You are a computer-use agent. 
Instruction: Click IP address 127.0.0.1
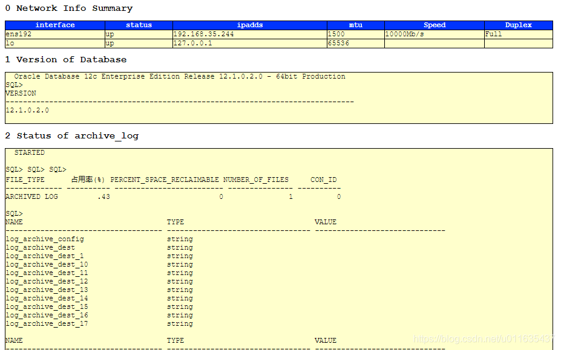pyautogui.click(x=193, y=44)
